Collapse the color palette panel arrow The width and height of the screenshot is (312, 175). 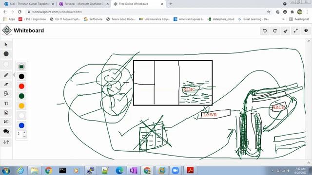14,74
